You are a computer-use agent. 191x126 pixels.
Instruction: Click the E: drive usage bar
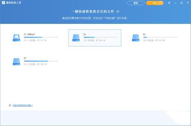coord(160,37)
